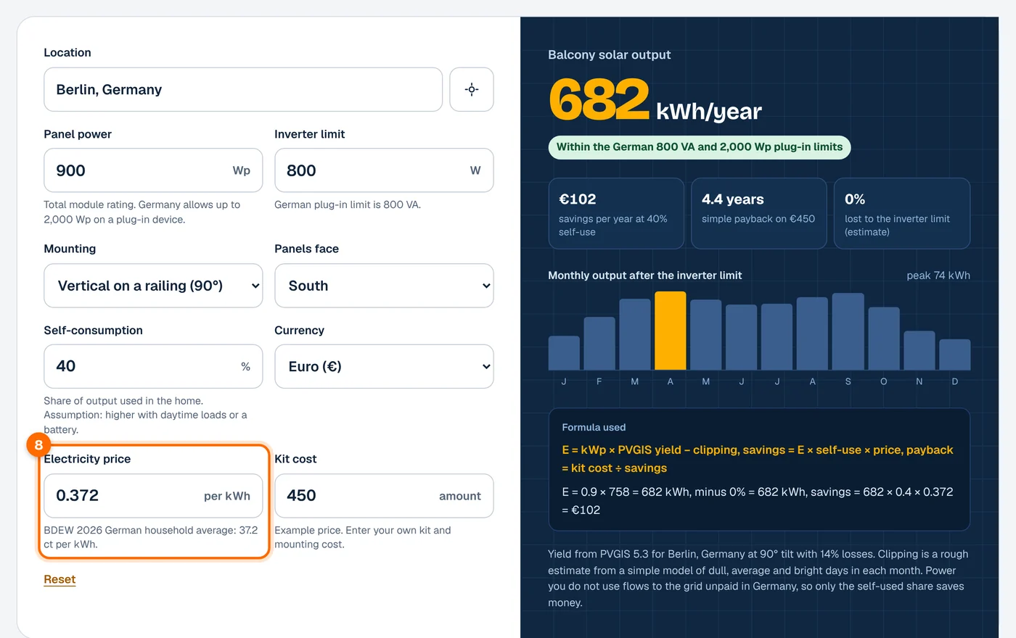Click the 'E = 0.9 × 758' calculation line

click(758, 501)
